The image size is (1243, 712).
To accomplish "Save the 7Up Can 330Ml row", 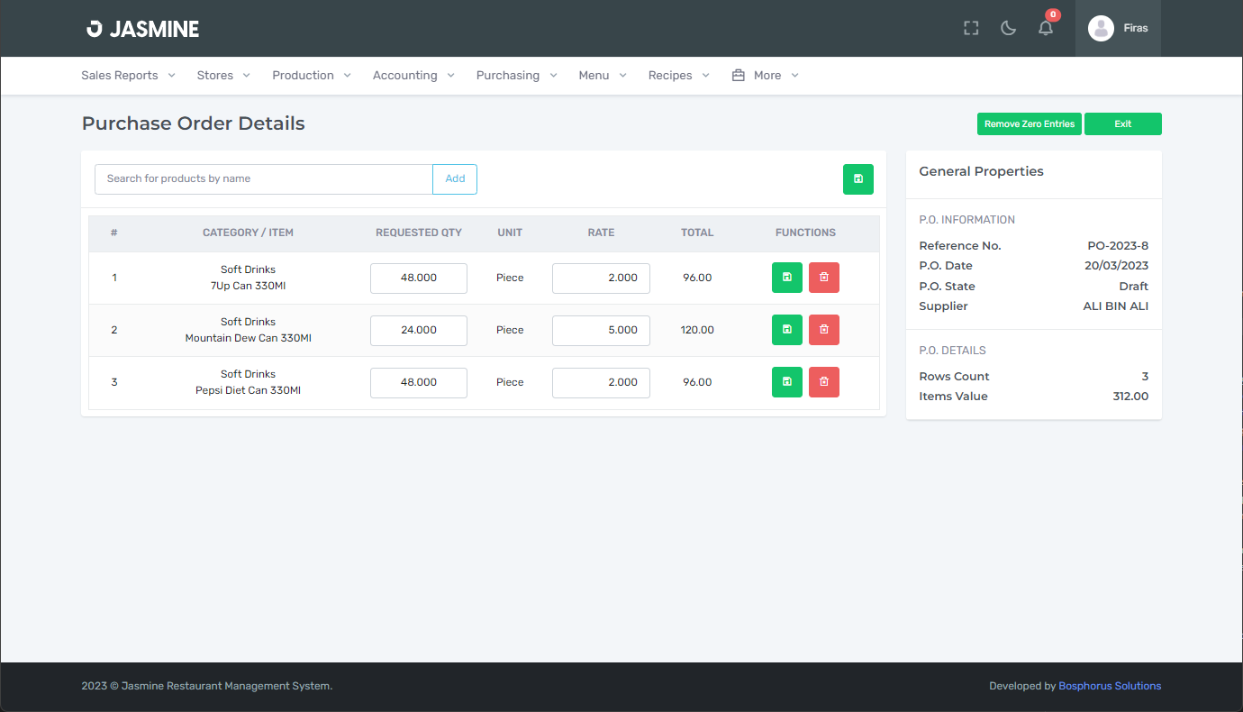I will tap(786, 278).
